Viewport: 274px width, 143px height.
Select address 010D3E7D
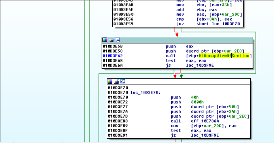pyautogui.click(x=118, y=116)
